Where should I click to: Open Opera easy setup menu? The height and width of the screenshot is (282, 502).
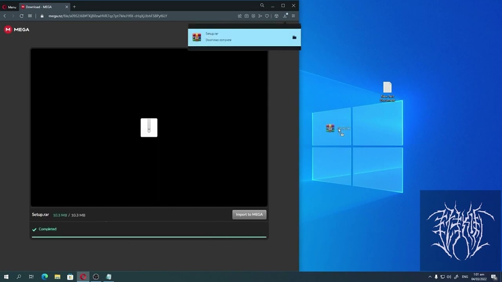click(293, 16)
